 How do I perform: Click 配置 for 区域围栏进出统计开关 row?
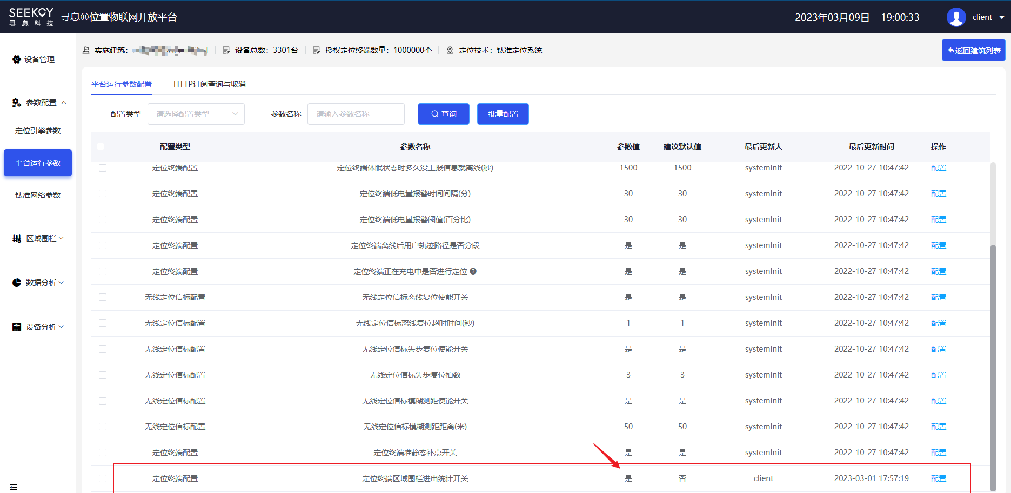click(x=939, y=478)
